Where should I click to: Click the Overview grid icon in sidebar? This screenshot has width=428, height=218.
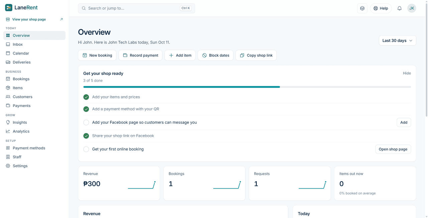(x=8, y=35)
